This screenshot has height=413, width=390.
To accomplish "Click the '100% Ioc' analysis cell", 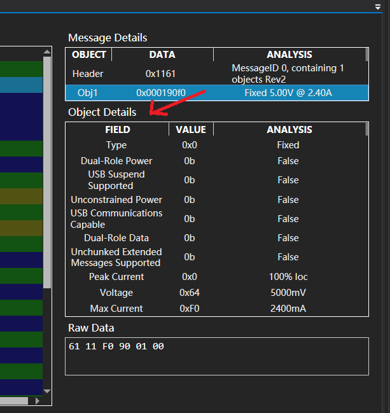I will coord(288,277).
